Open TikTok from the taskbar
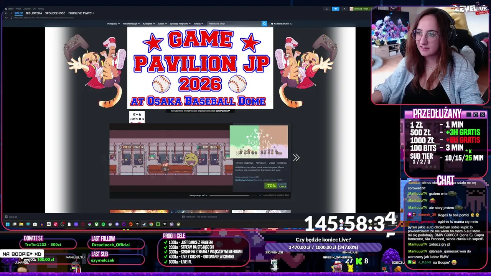The height and width of the screenshot is (276, 491). click(x=56, y=224)
